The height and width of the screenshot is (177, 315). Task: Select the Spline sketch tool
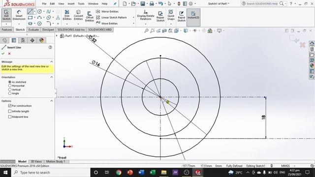pos(48,12)
